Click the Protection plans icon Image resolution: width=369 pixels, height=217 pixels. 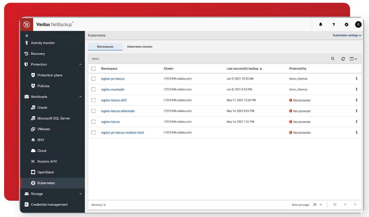point(33,75)
